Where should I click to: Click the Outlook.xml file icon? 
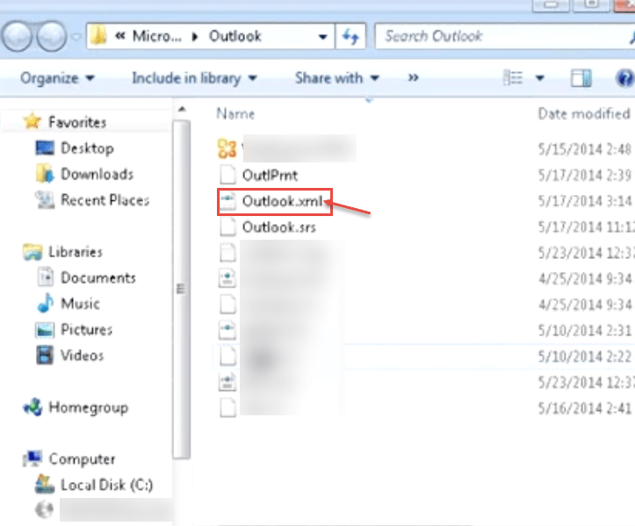pos(227,201)
